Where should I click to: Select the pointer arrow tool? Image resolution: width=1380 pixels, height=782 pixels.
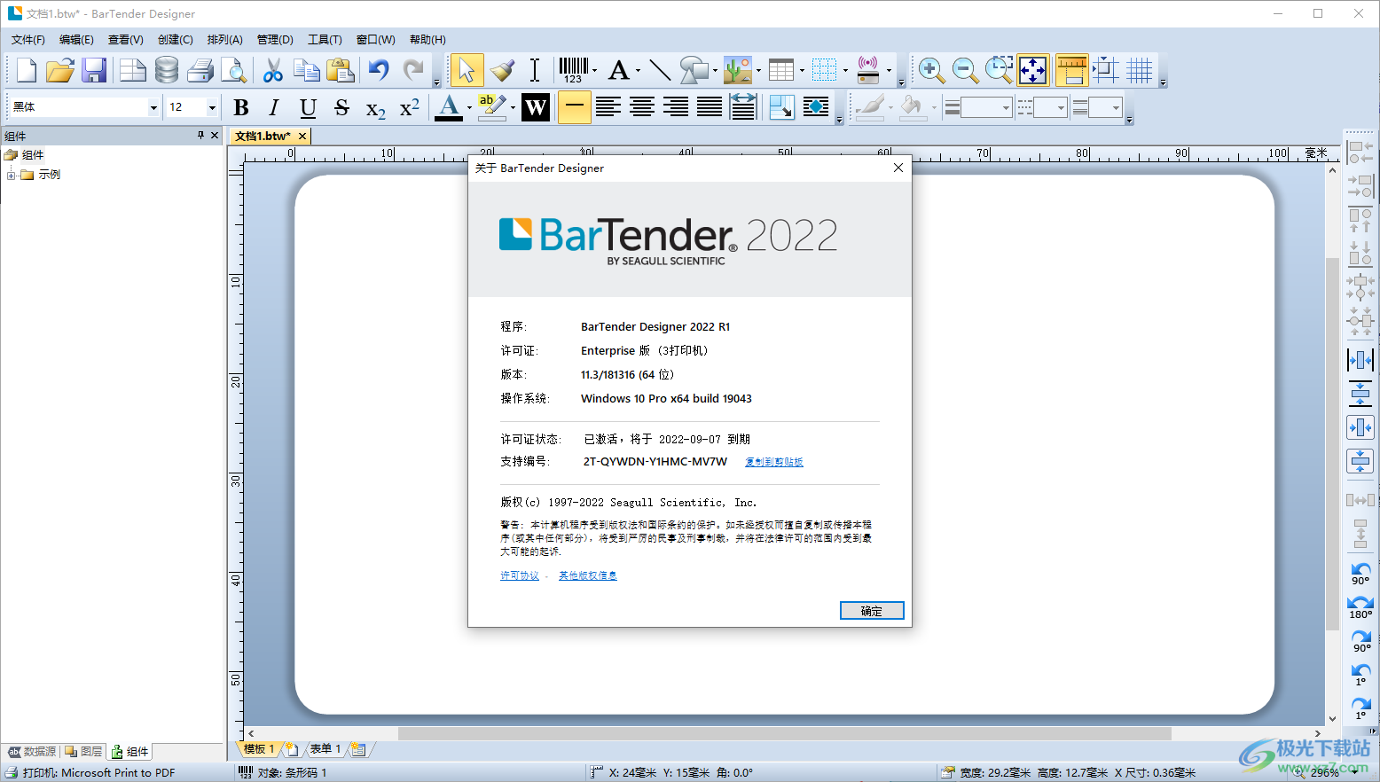[x=467, y=70]
